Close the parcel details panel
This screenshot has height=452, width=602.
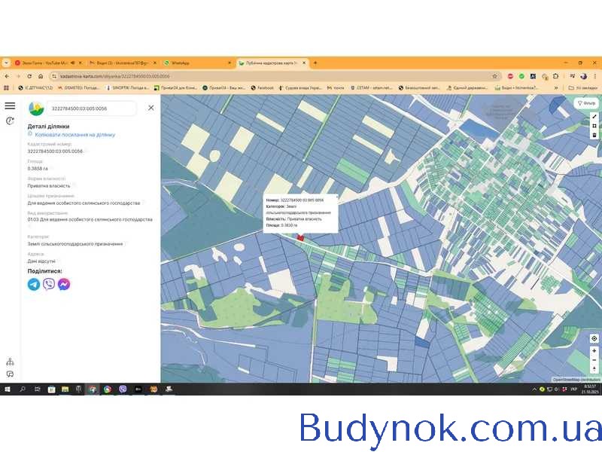tap(150, 108)
